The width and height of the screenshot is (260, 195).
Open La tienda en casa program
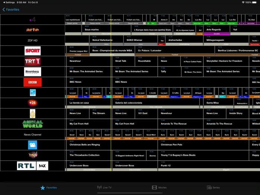click(89, 103)
